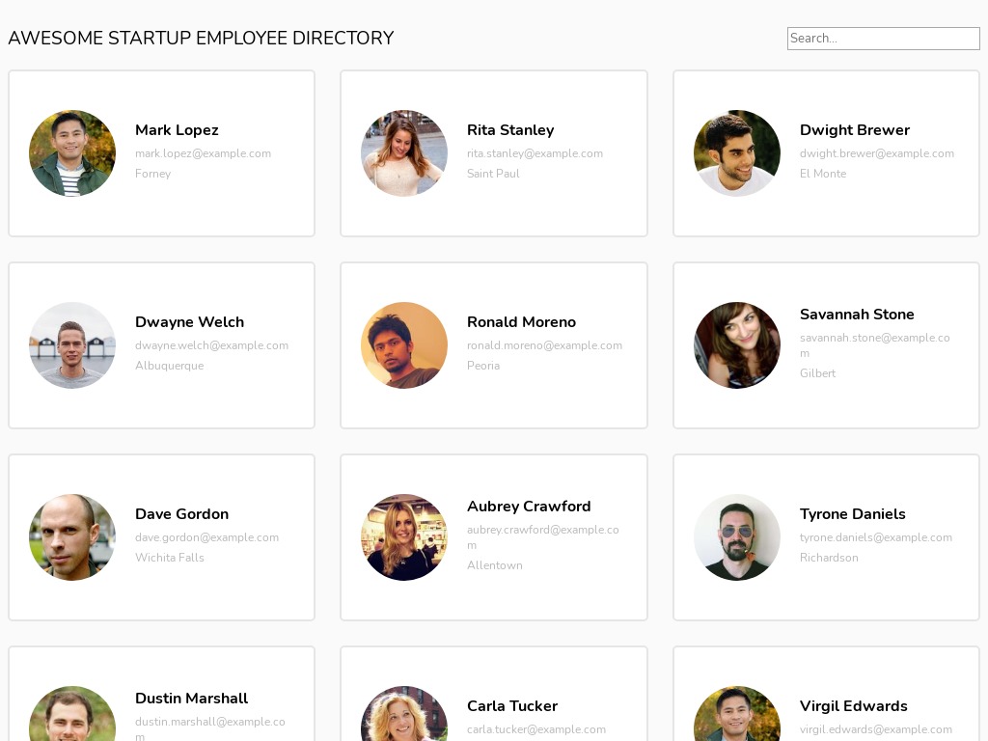Click the email savannah.stone@example.com
Screen dimensions: 988x741
pos(875,345)
